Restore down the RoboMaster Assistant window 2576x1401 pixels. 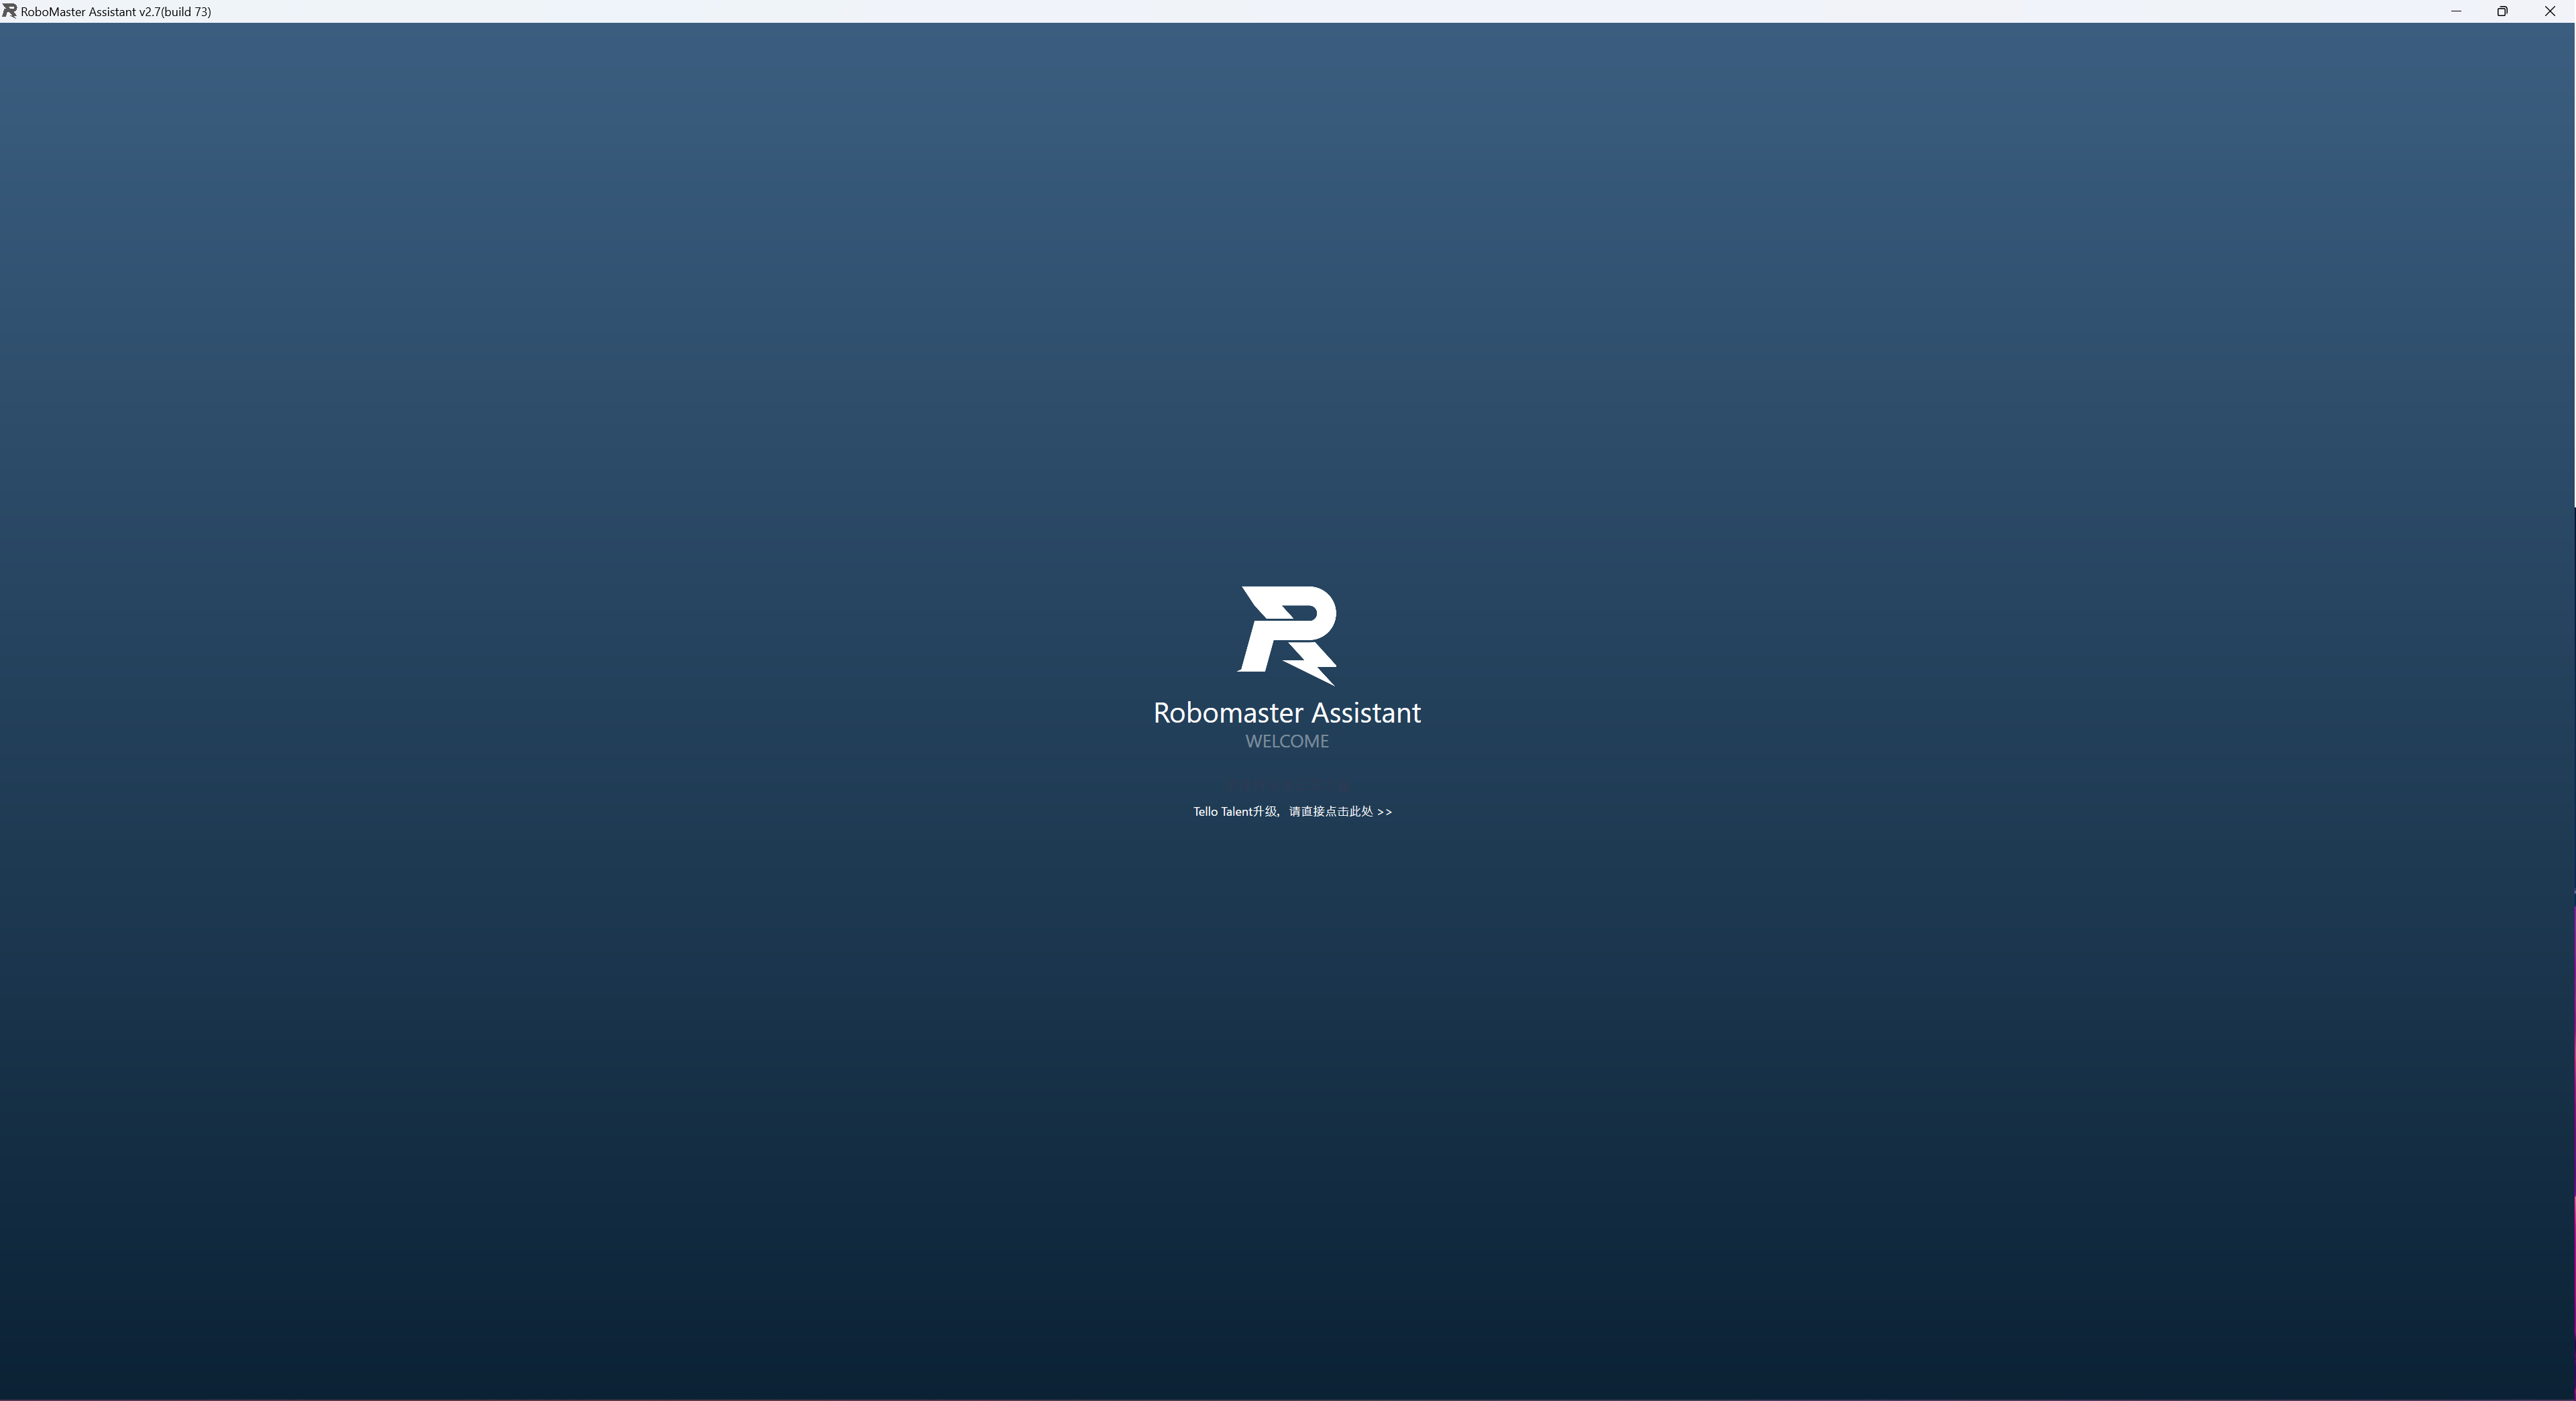click(x=2502, y=11)
